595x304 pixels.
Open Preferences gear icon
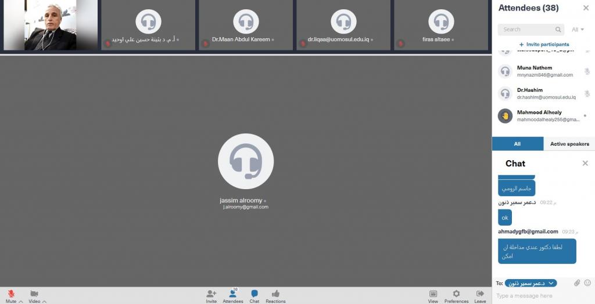(x=456, y=294)
